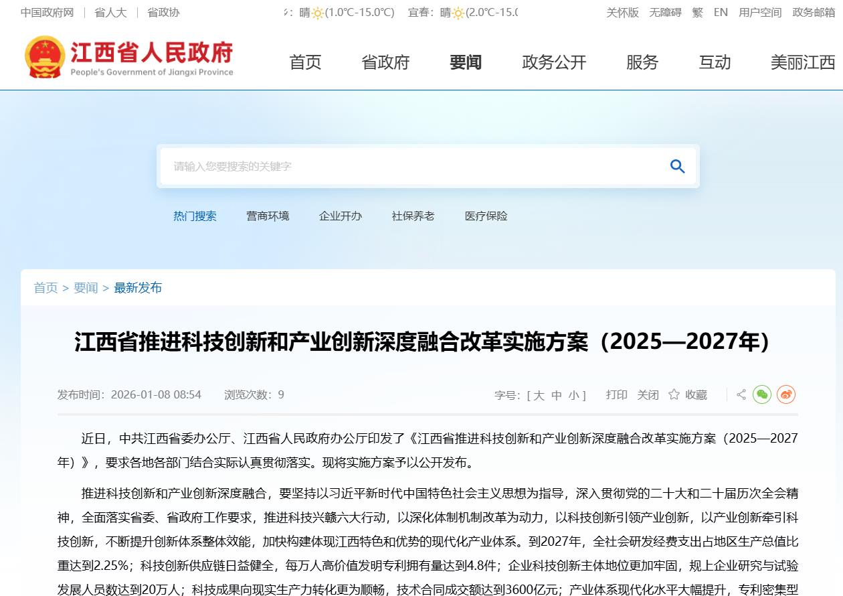Image resolution: width=843 pixels, height=596 pixels.
Task: Go to 服务 in main navigation
Action: point(642,62)
